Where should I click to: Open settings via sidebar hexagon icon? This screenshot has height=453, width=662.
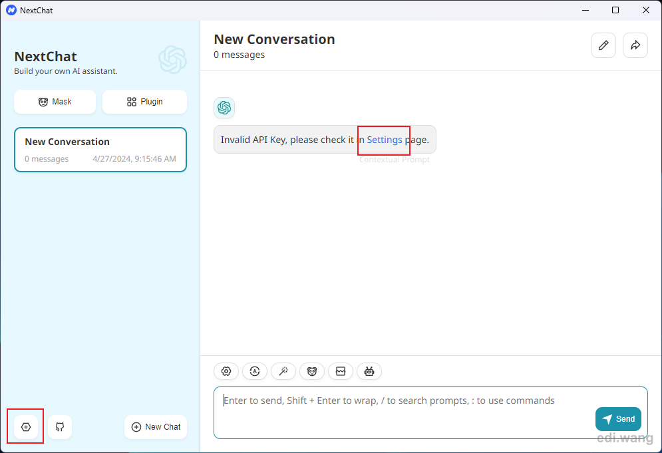pos(26,427)
